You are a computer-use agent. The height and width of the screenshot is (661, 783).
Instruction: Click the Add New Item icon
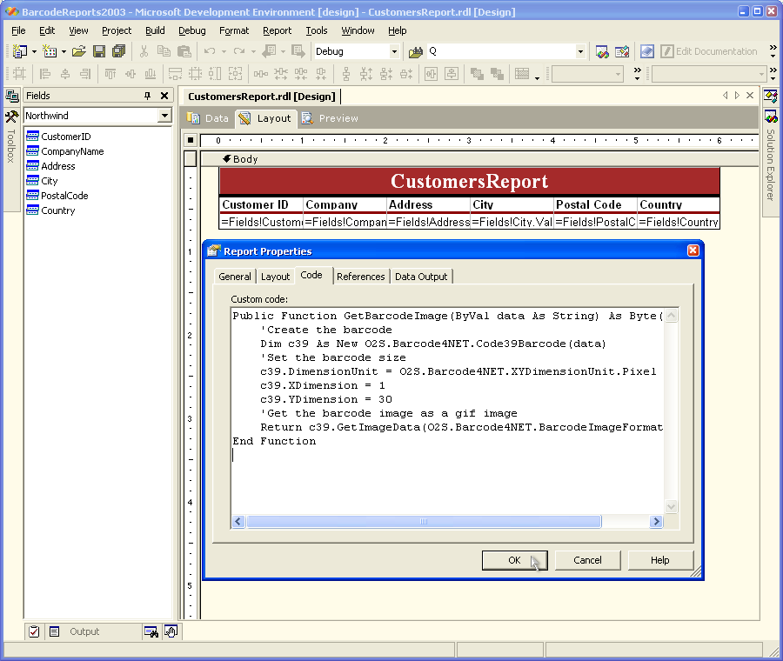point(50,51)
